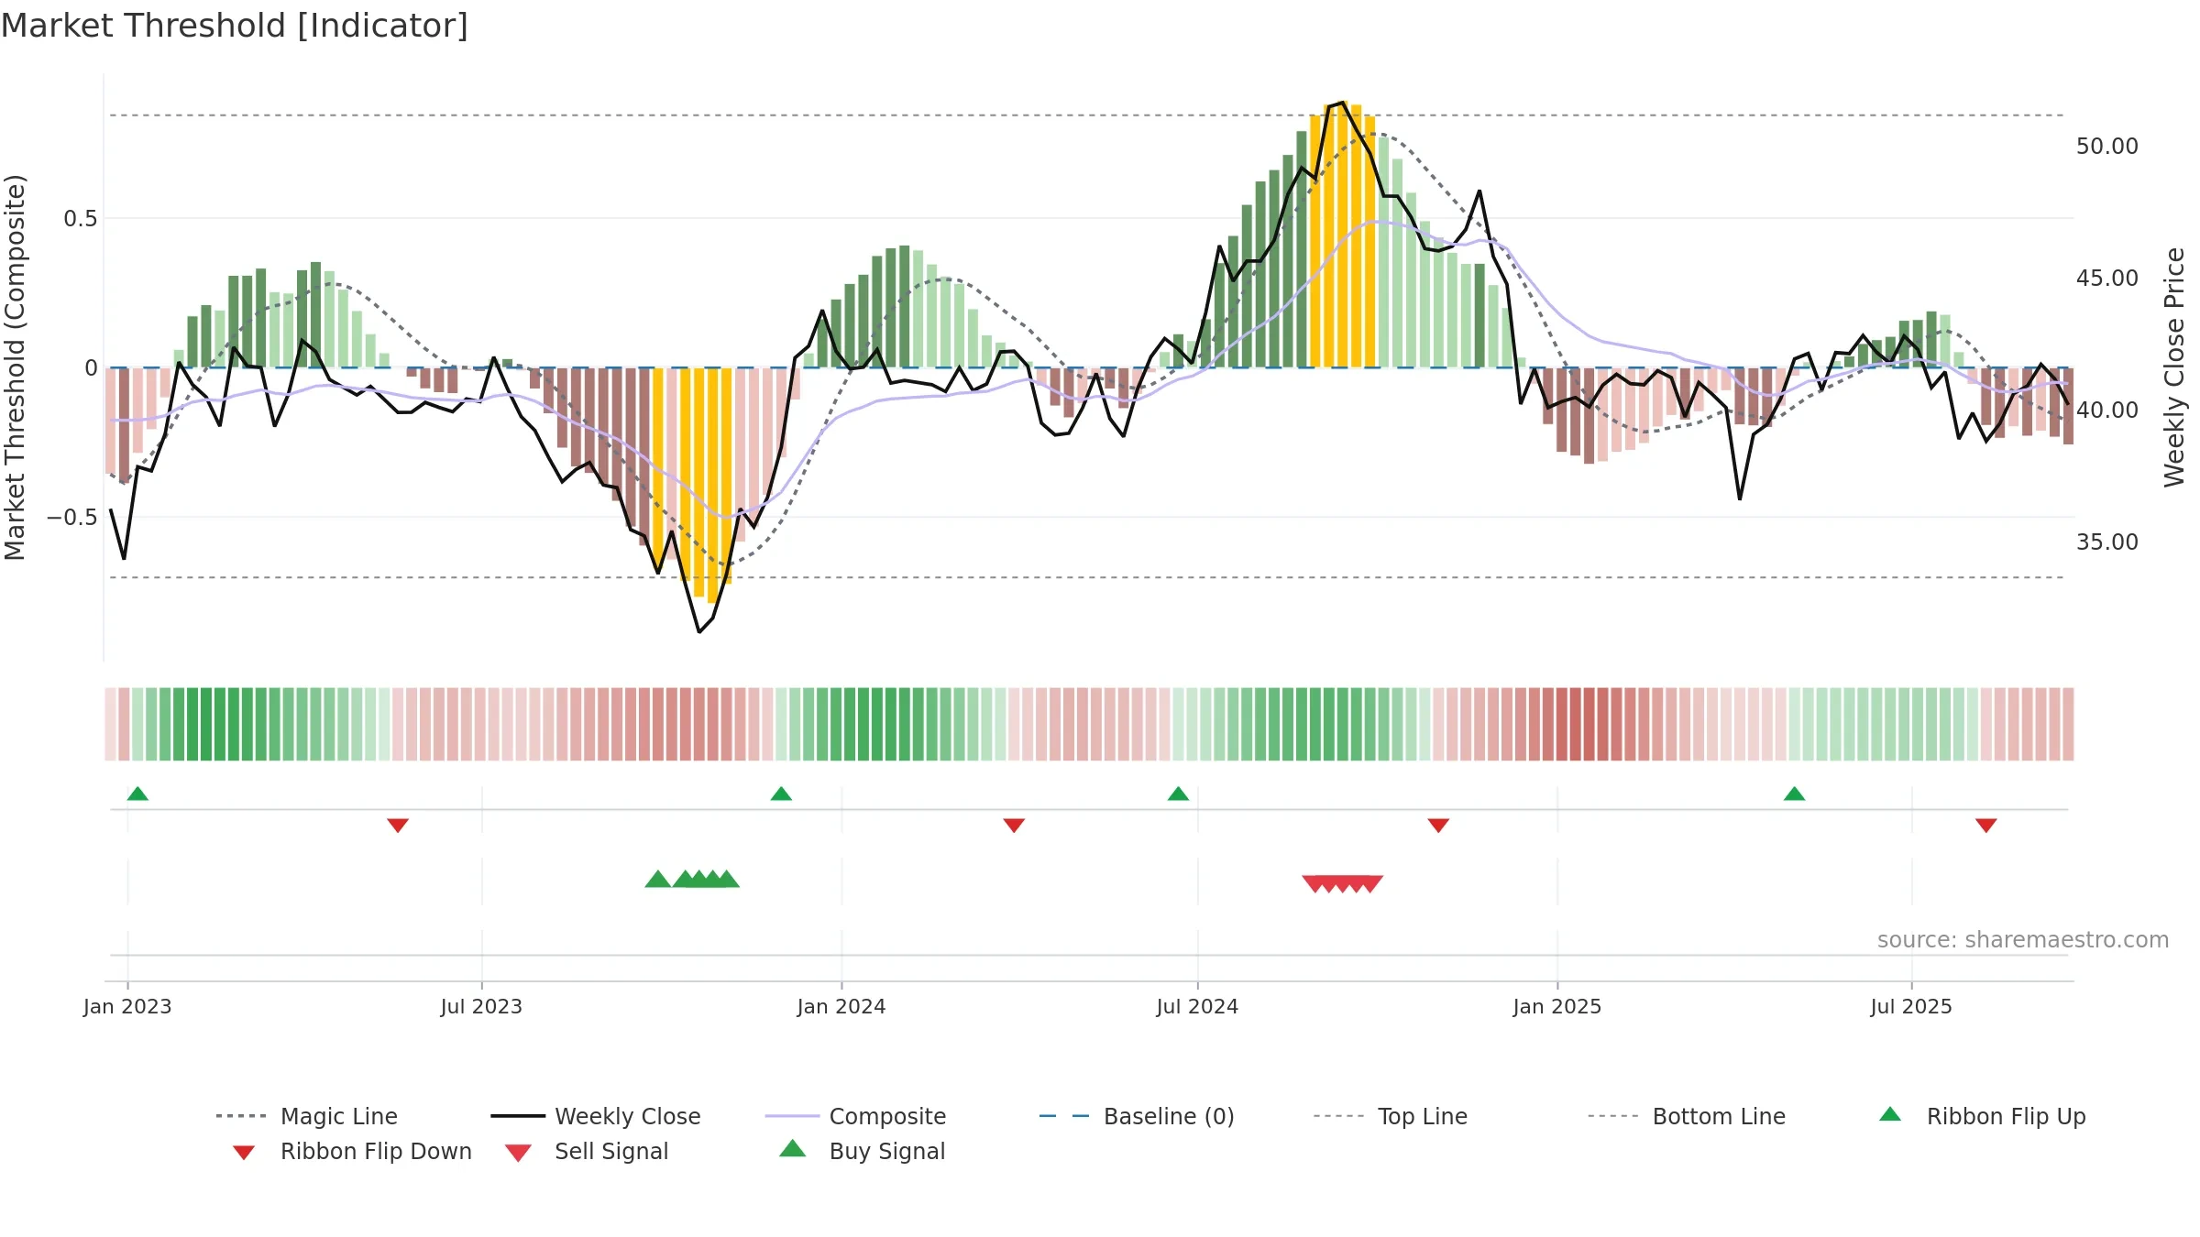Click the 40.00 price axis label

click(x=2107, y=411)
